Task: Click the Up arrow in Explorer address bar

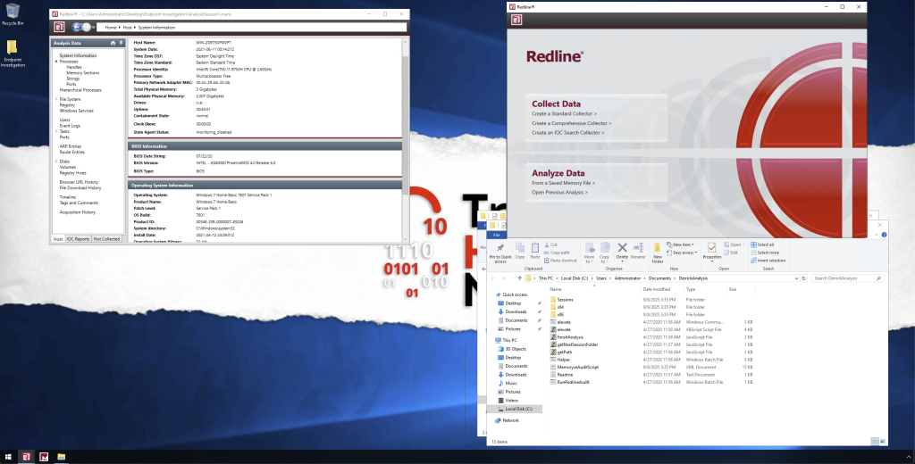Action: coord(520,278)
